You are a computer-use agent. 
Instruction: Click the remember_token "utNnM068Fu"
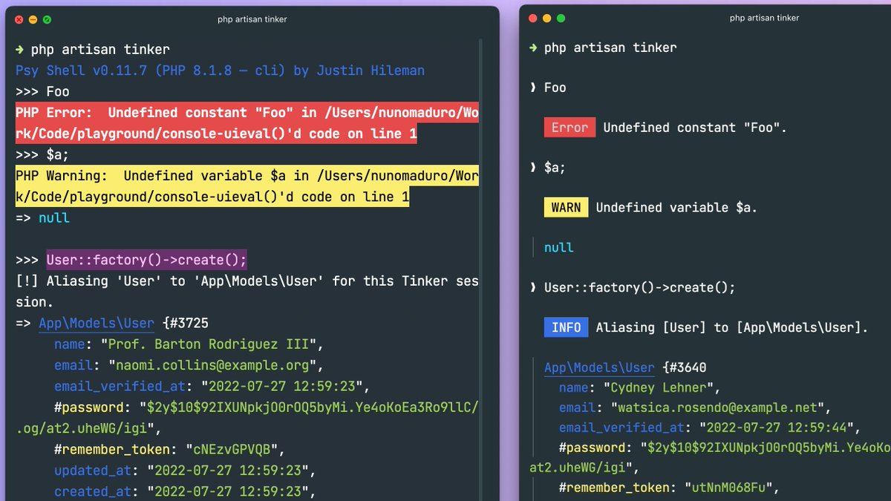point(728,488)
